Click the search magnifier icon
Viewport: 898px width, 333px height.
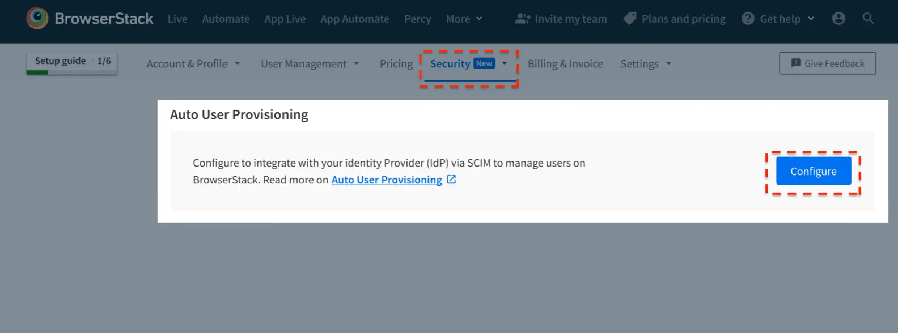click(x=868, y=19)
